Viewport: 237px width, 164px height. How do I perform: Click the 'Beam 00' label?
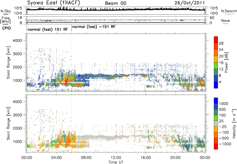coord(116,3)
